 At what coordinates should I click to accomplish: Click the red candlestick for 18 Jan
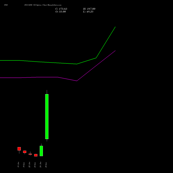point(19,149)
